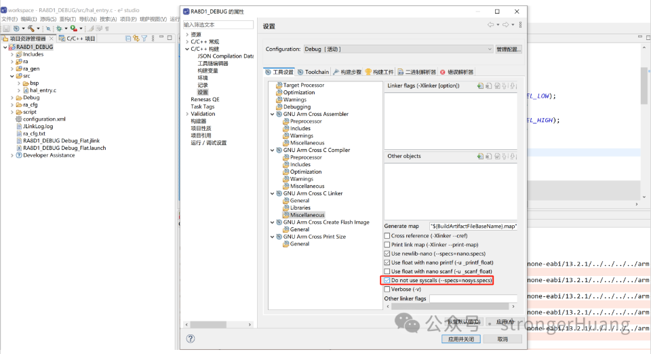The height and width of the screenshot is (354, 651).
Task: Click Delete icon in Other objects header
Action: pos(489,157)
